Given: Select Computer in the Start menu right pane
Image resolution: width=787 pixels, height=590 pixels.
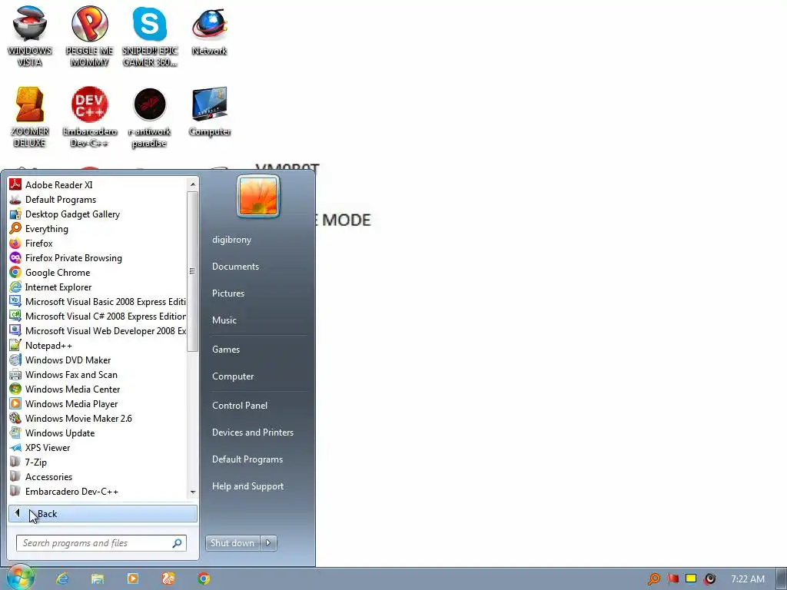Looking at the screenshot, I should 233,376.
